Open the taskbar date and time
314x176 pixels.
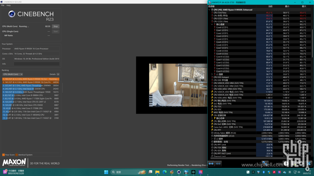point(307,172)
